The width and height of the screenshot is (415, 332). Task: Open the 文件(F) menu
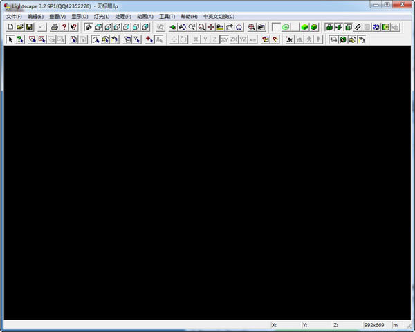(14, 16)
